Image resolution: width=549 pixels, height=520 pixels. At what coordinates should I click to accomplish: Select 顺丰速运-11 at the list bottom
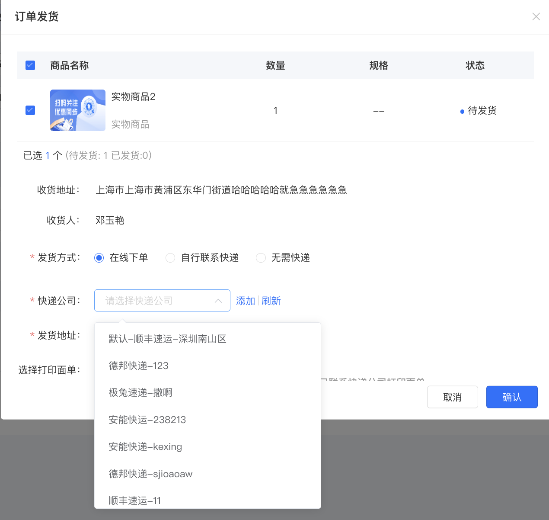click(207, 501)
